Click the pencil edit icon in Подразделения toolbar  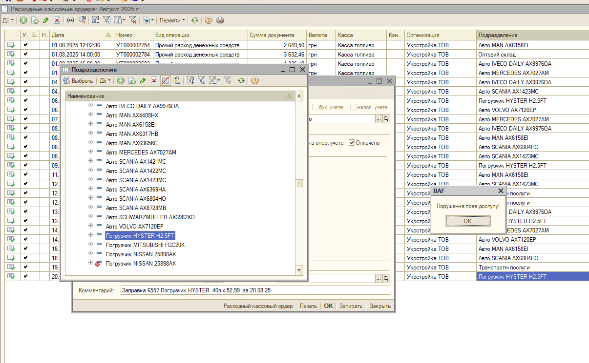[143, 80]
